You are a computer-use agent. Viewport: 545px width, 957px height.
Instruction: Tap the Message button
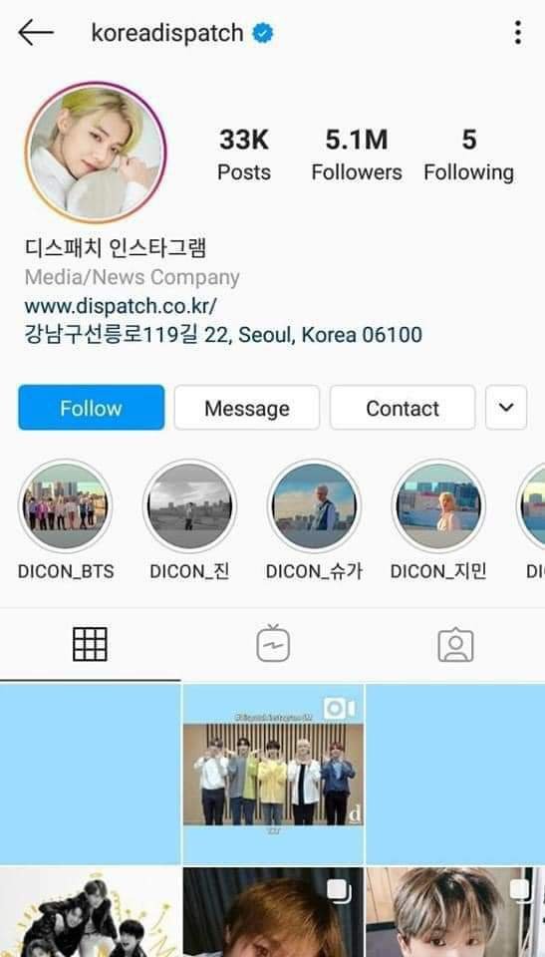click(x=246, y=407)
